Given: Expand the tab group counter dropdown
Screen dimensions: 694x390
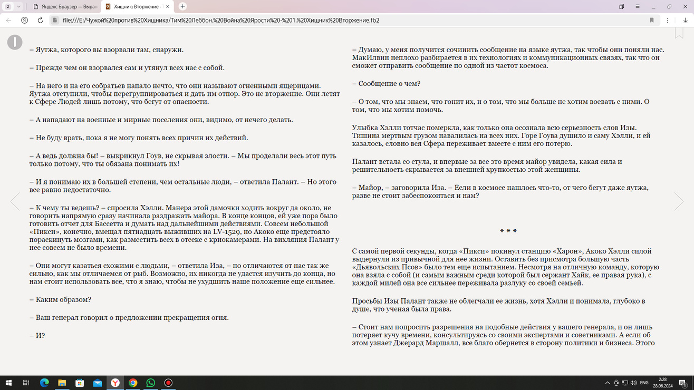Looking at the screenshot, I should [13, 6].
